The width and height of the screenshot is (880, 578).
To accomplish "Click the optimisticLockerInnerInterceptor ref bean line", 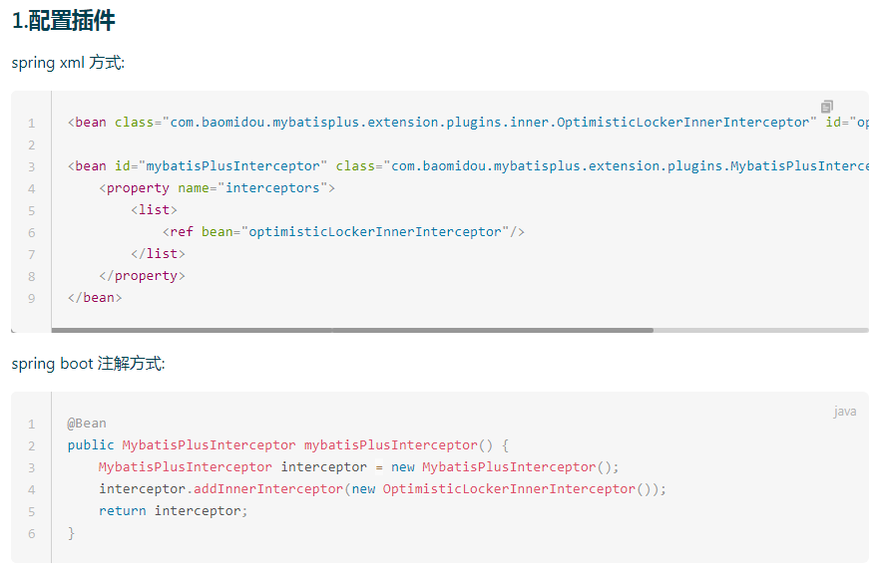I will tap(343, 232).
